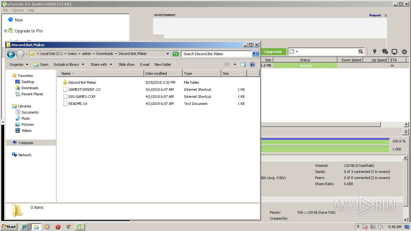Toggle the preview pane
411x231 pixels.
243,64
